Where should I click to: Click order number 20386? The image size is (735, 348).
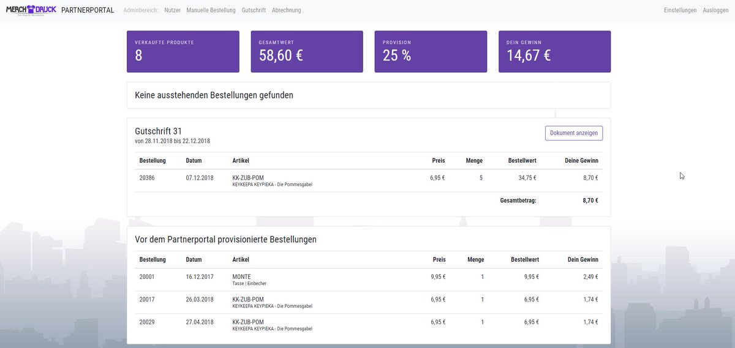click(x=148, y=178)
